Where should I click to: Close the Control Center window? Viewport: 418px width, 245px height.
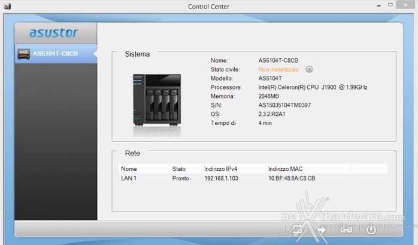click(x=405, y=5)
